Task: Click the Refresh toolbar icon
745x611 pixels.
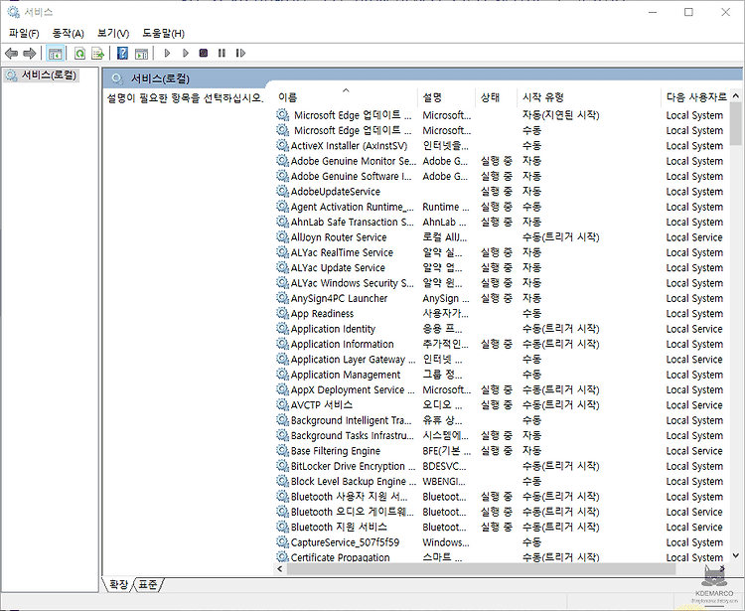Action: (79, 54)
